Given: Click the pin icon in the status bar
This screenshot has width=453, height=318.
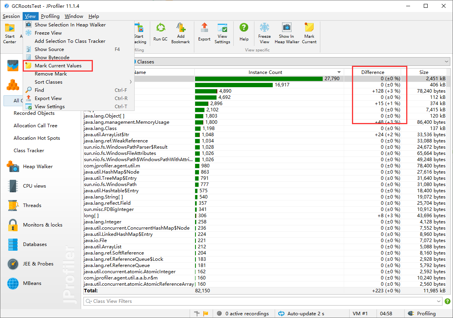Looking at the screenshot, I should coord(197,314).
